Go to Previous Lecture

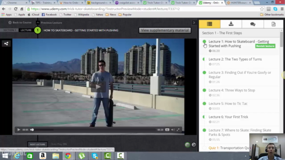(49, 23)
